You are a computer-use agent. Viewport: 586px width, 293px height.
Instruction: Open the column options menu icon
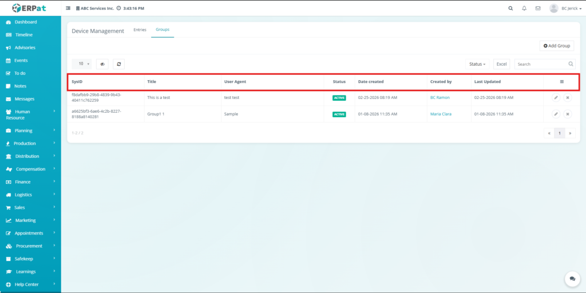[561, 82]
